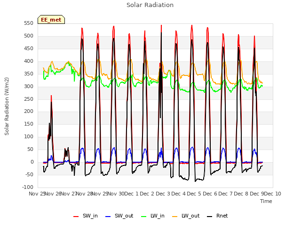Click the Dec 10 x-axis date label

[273, 194]
